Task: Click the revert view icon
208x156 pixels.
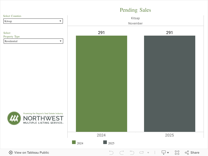Action: tap(132, 153)
